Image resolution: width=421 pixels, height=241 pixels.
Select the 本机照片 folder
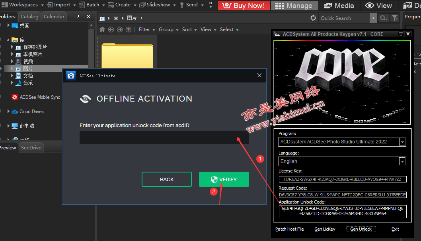33,54
